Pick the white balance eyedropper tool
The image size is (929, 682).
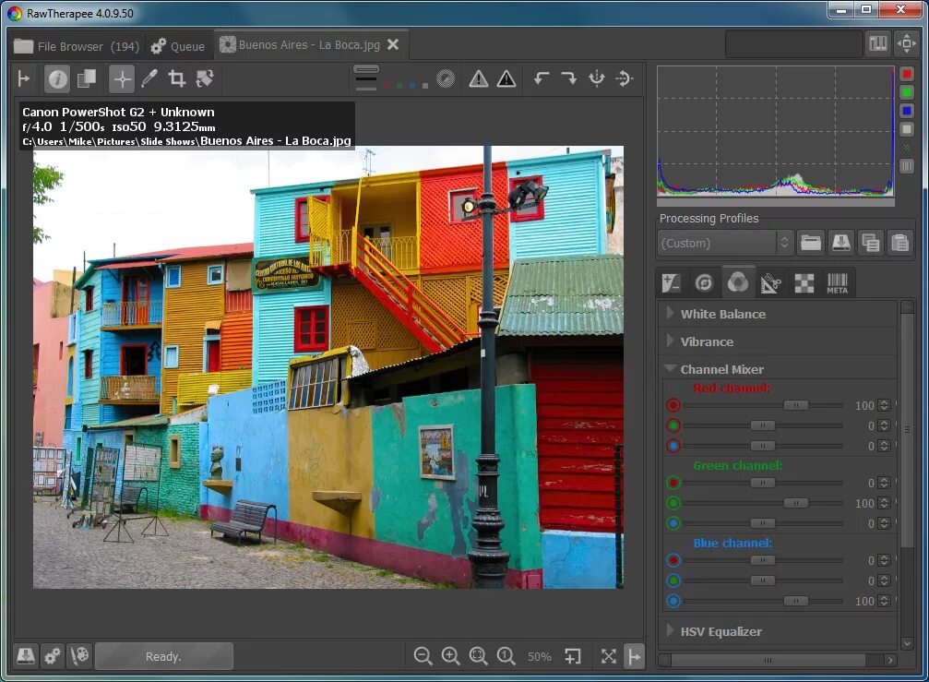pos(149,79)
